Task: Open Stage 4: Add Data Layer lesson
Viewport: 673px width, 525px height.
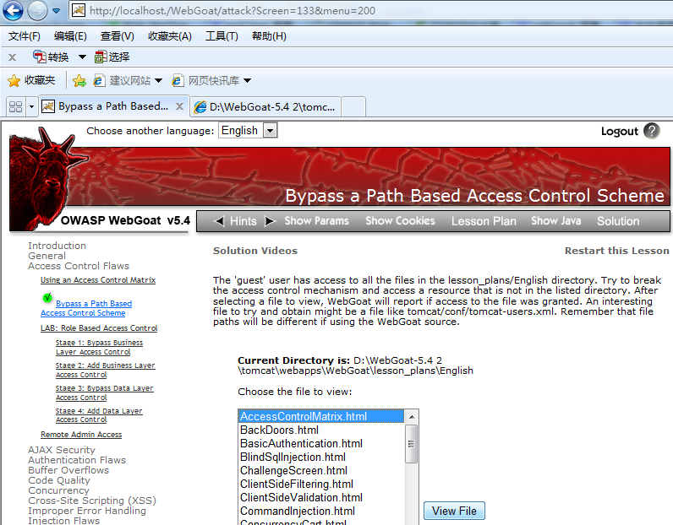Action: pos(99,415)
